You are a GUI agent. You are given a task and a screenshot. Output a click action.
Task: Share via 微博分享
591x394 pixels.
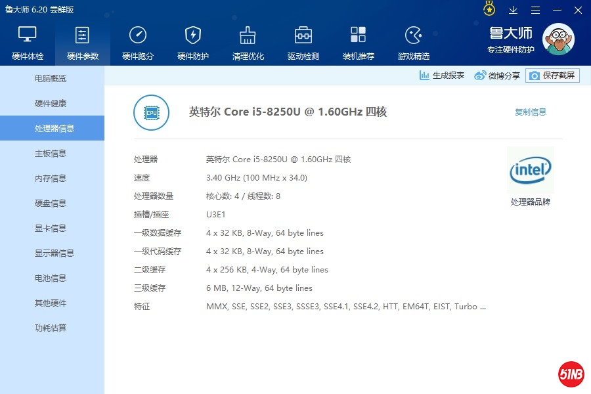pos(497,76)
